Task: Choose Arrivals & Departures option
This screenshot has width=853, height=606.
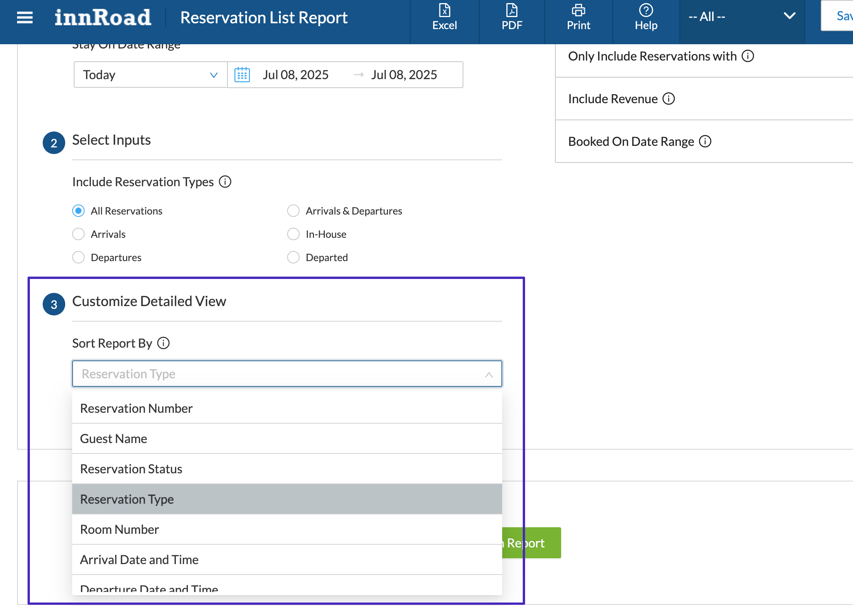Action: pos(293,211)
